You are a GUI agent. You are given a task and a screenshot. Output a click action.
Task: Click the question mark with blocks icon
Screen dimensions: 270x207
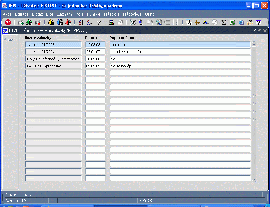pyautogui.click(x=250, y=22)
